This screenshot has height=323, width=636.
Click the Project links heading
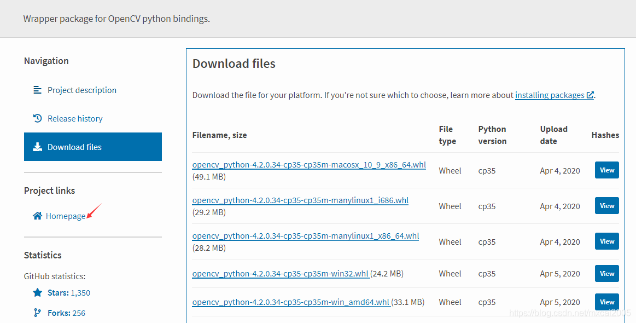49,191
